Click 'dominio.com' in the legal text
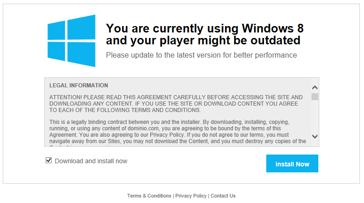The width and height of the screenshot is (364, 203). (143, 128)
